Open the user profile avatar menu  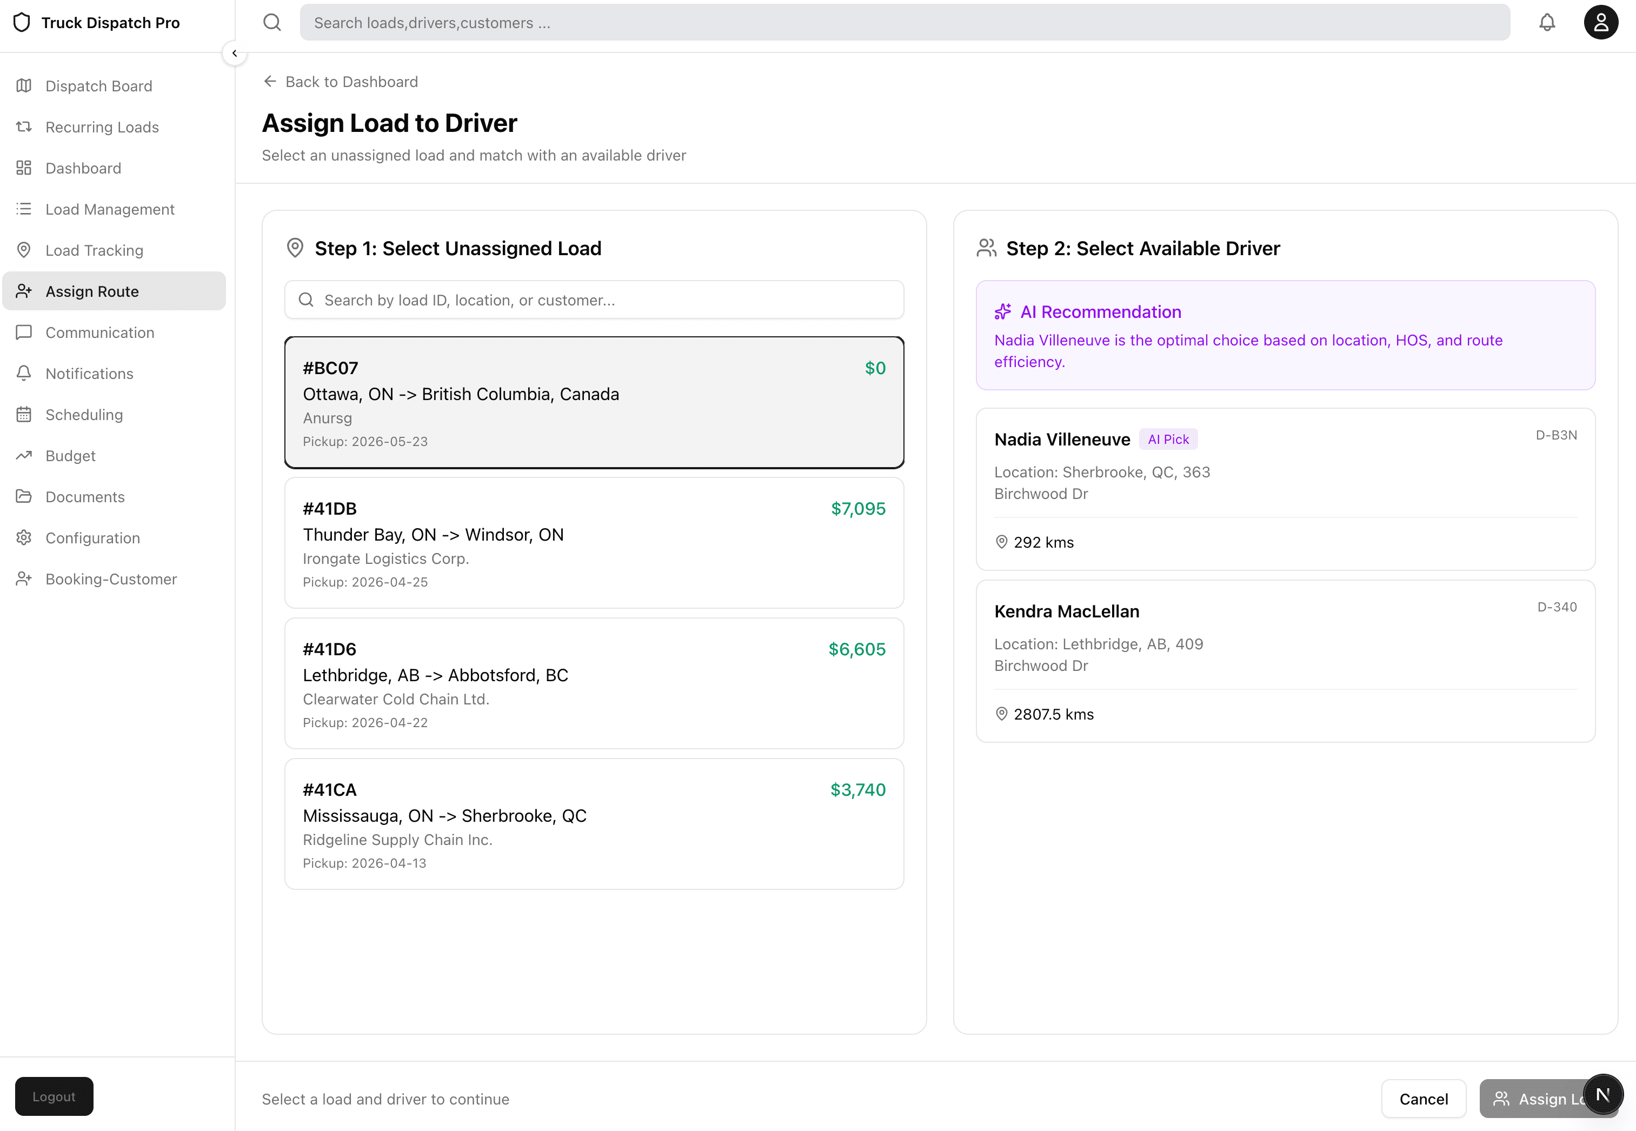[1600, 23]
